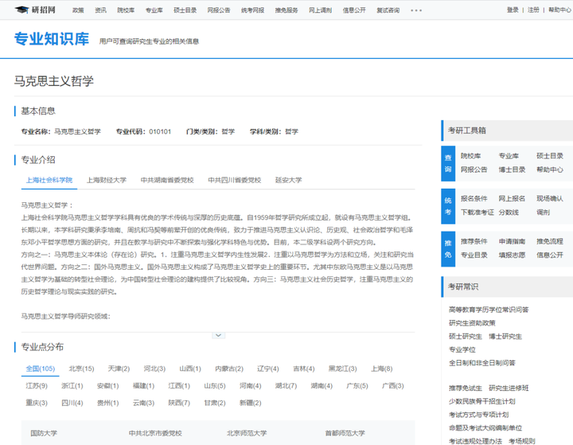Viewport: 573px width, 445px height.
Task: Open the 延安大学 introduction tab
Action: [288, 180]
